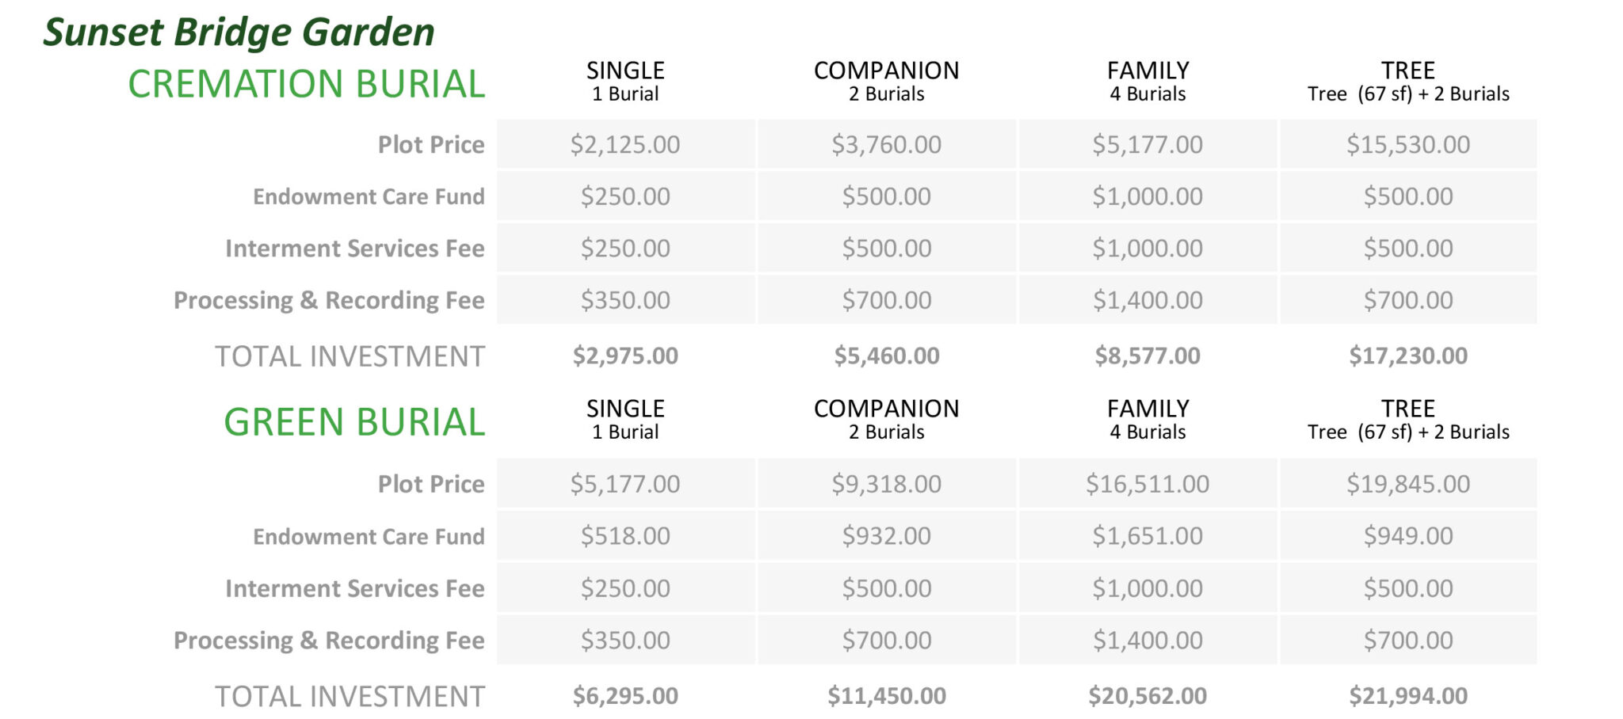
Task: Select the $518.00 endowment care fund cell
Action: pos(625,536)
